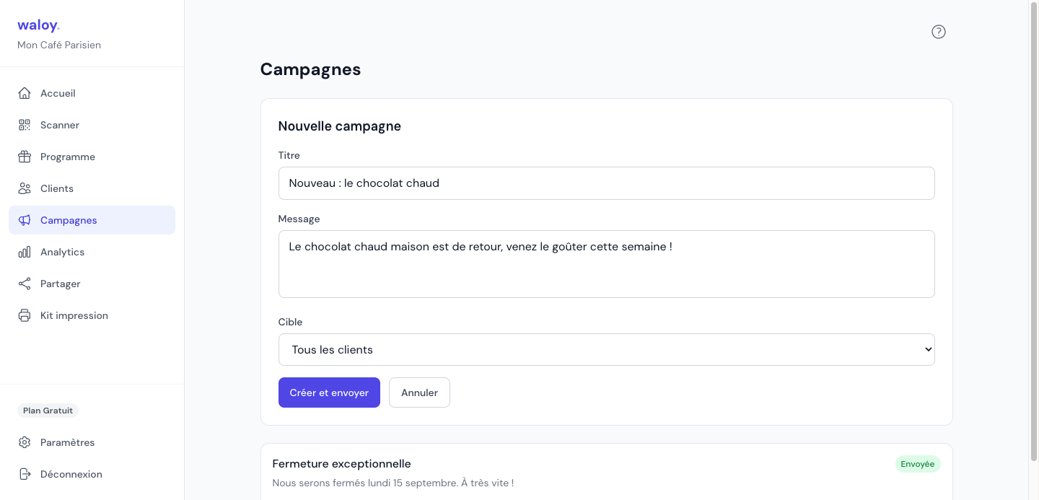Click the Programme gift icon
The width and height of the screenshot is (1039, 500).
(x=25, y=157)
